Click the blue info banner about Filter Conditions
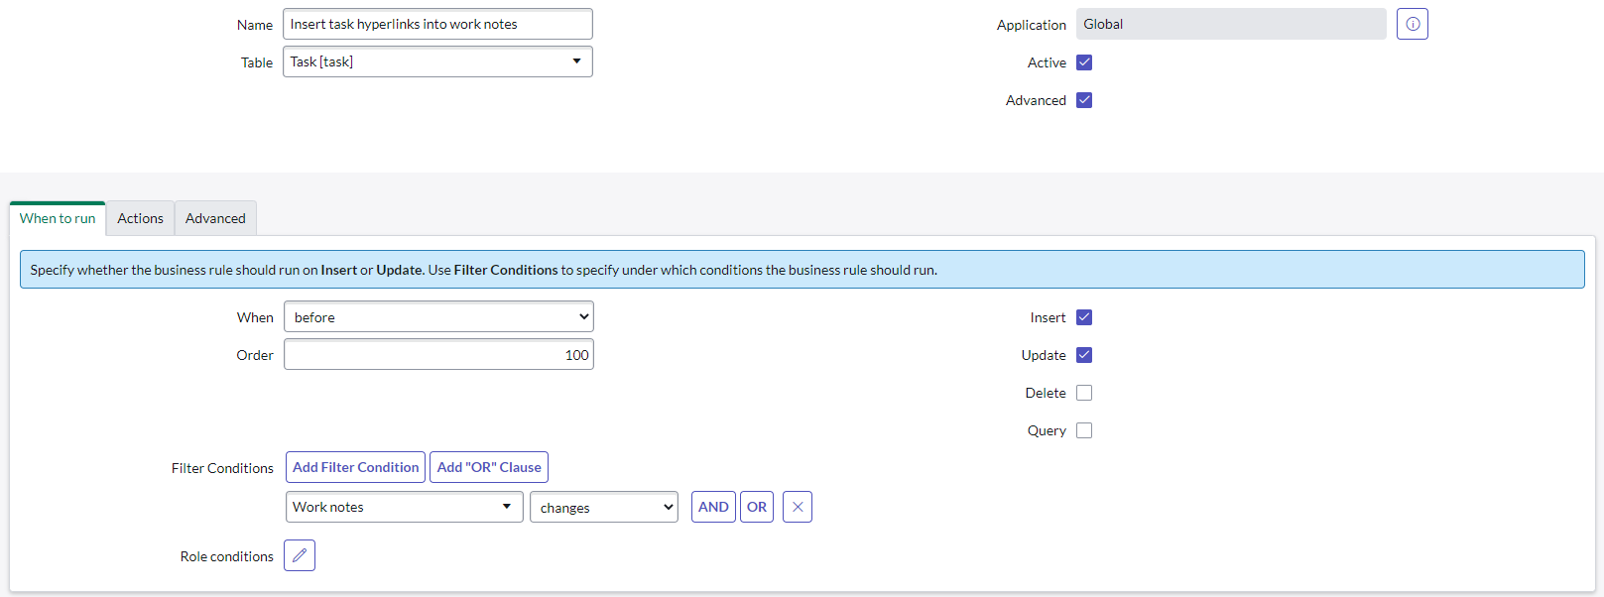 point(802,270)
